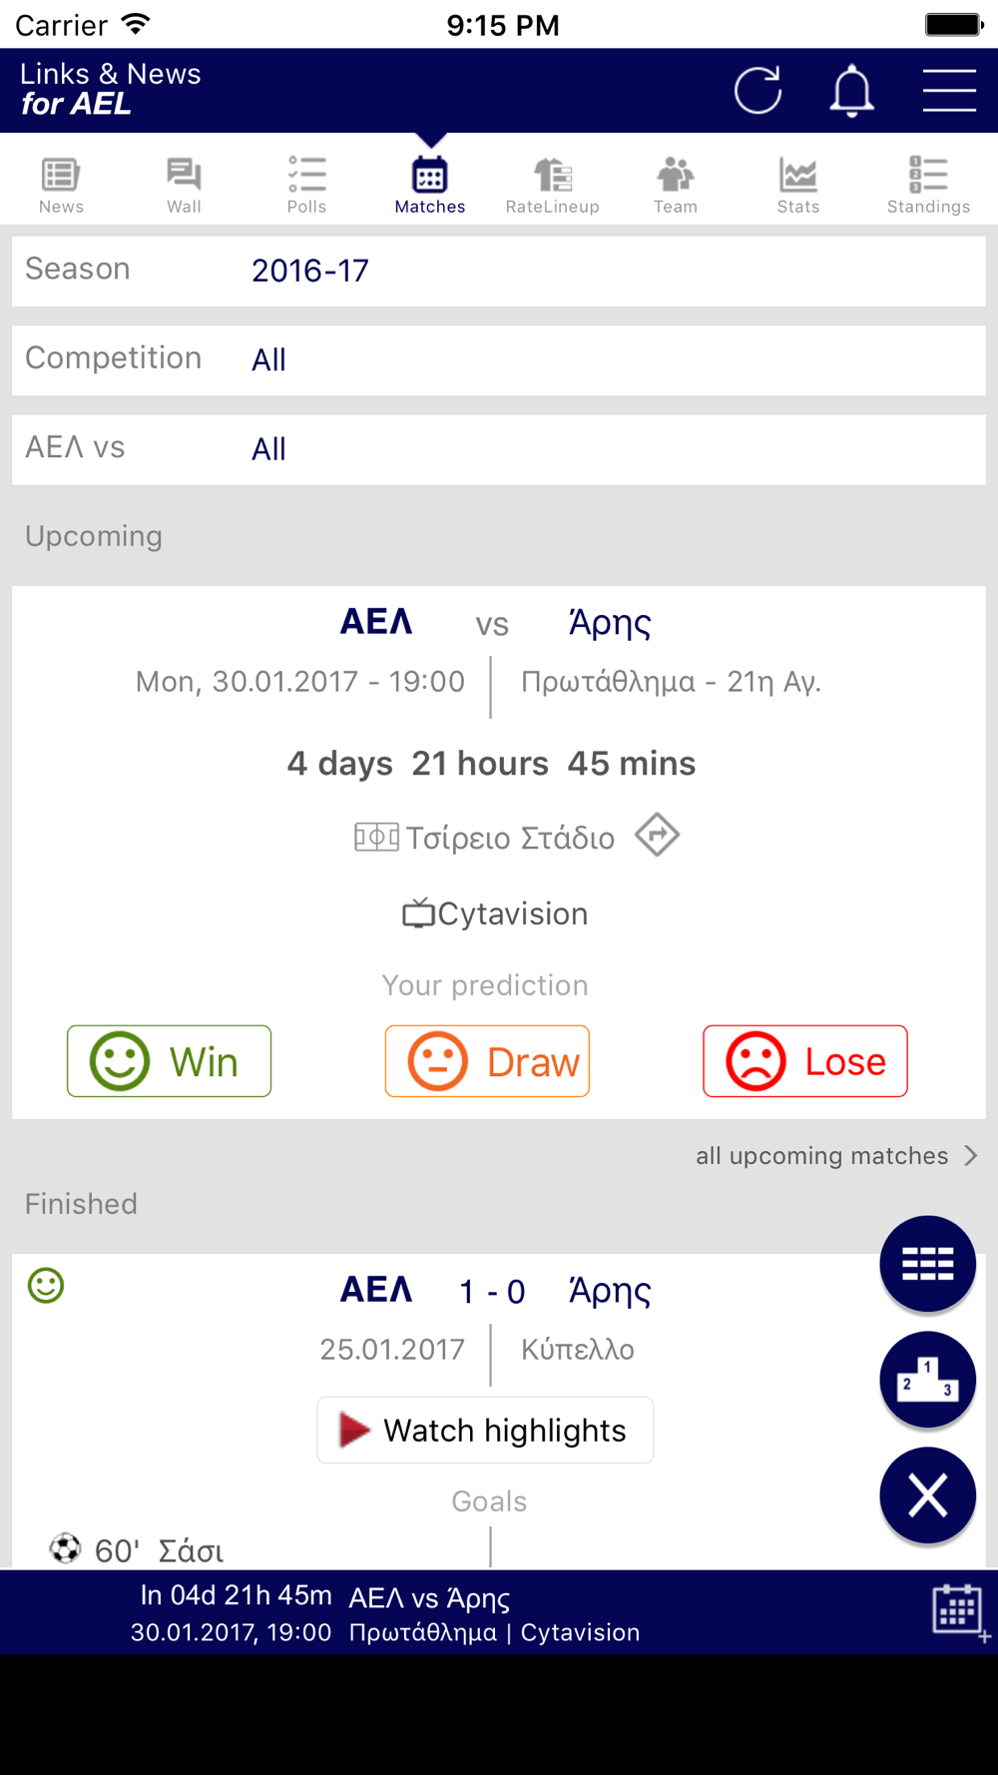Switch to the News tab
The image size is (998, 1775).
(61, 186)
